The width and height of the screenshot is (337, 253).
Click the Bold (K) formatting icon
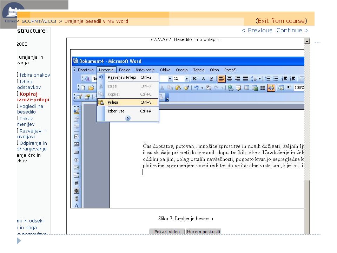click(195, 79)
